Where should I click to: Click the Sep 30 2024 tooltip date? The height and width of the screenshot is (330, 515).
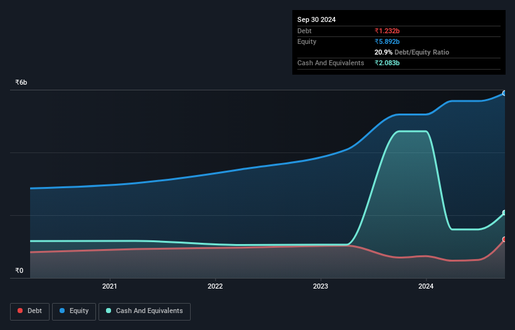tap(316, 19)
